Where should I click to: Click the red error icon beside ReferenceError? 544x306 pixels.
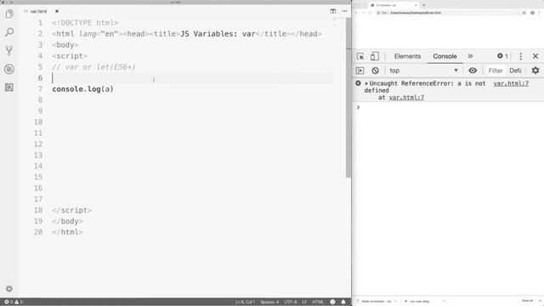358,83
